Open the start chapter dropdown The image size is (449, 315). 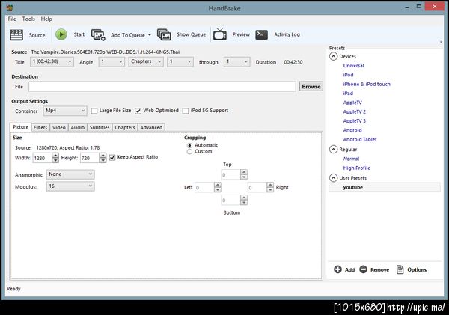(x=180, y=62)
